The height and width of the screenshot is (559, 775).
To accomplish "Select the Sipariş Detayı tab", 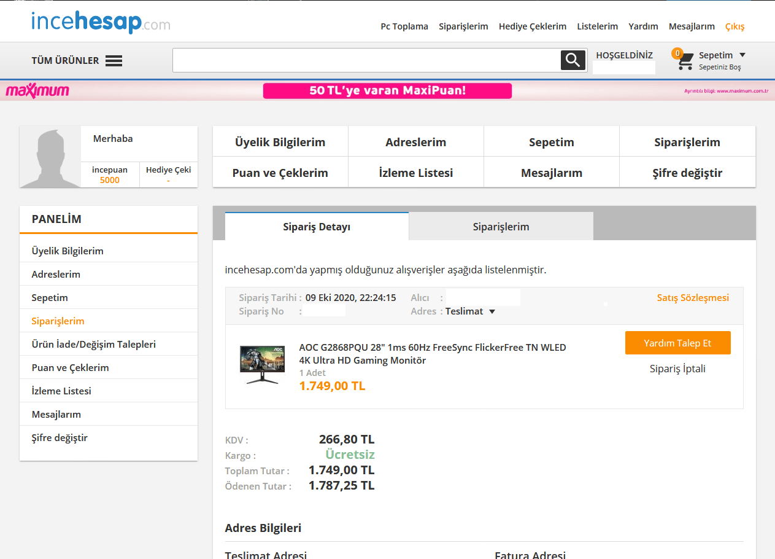I will (316, 226).
